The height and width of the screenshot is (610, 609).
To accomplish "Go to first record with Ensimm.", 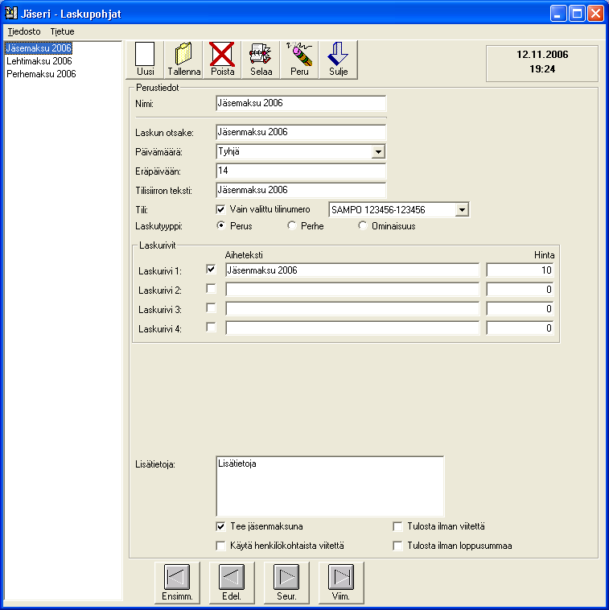I will click(x=177, y=583).
